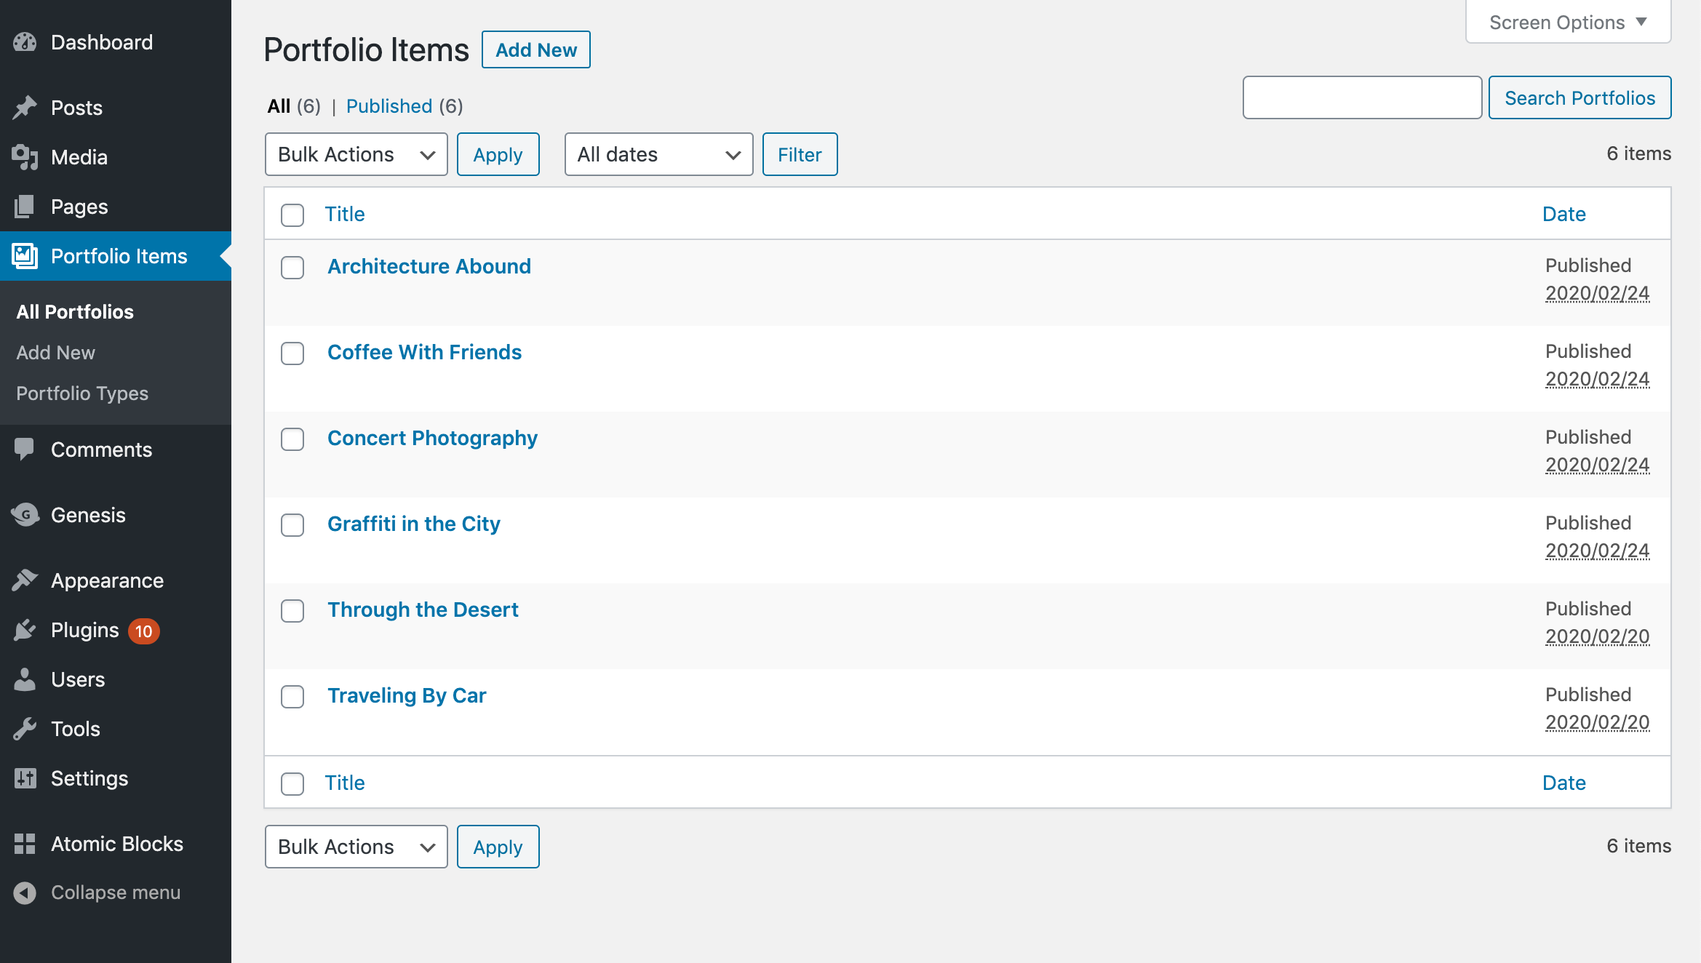Image resolution: width=1701 pixels, height=963 pixels.
Task: Focus the portfolio search input field
Action: [1362, 97]
